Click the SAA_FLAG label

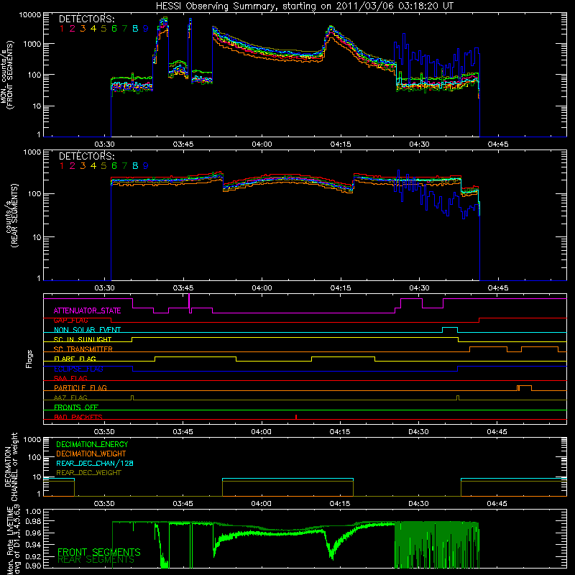click(x=70, y=378)
